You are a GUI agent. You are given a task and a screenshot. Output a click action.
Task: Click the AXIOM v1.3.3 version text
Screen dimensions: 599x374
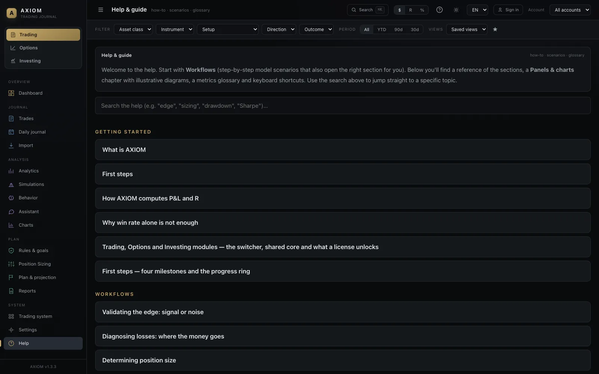(x=43, y=367)
